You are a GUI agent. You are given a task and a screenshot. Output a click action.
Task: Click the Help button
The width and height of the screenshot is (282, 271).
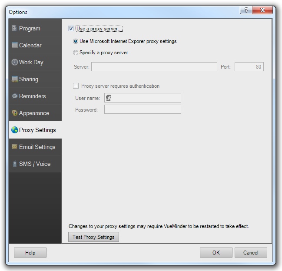tap(30, 252)
